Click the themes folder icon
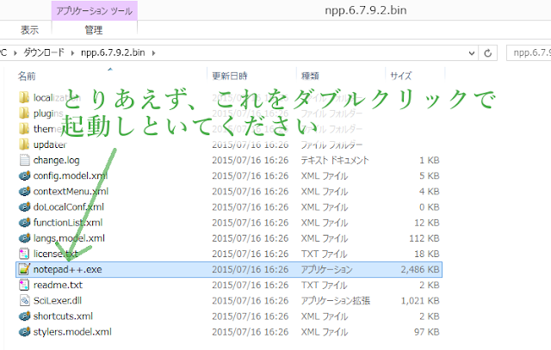Viewport: 551px width, 350px height. click(24, 129)
